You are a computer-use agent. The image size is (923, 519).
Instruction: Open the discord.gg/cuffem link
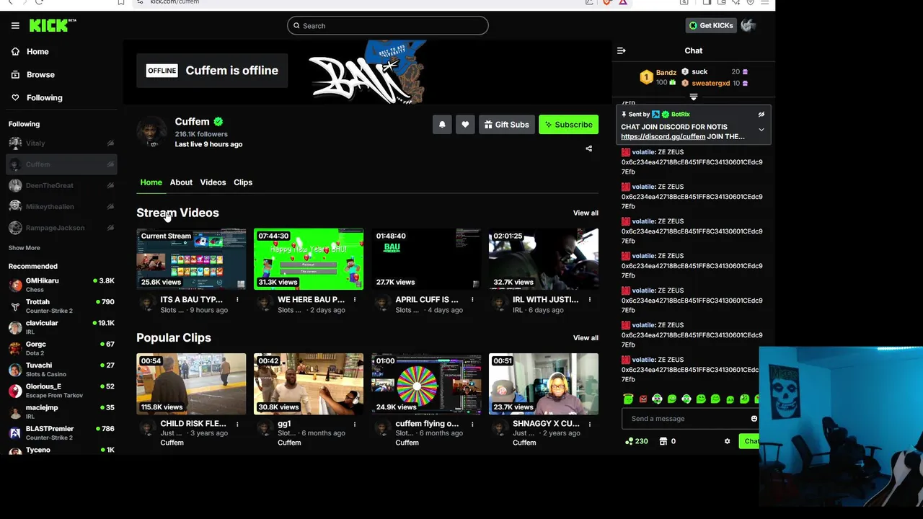[663, 136]
